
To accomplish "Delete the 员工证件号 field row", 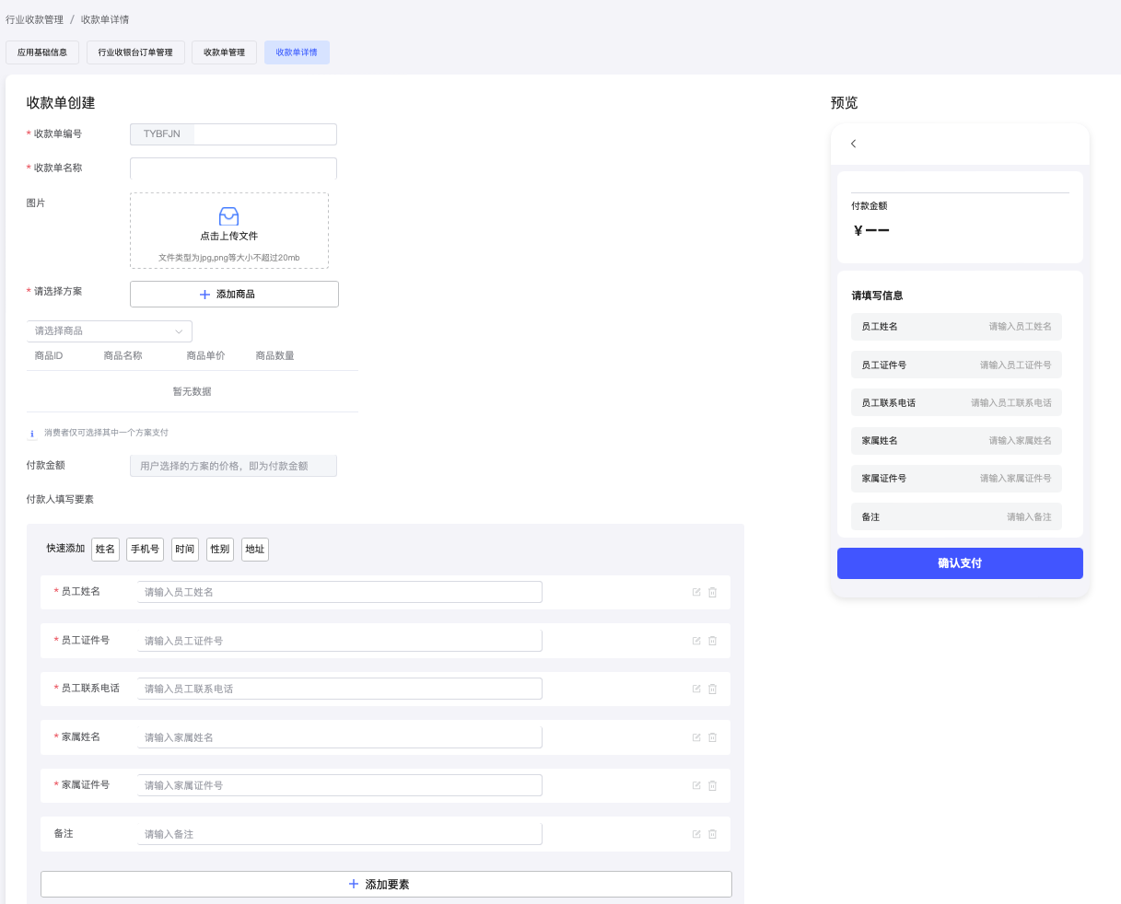I will click(x=712, y=641).
